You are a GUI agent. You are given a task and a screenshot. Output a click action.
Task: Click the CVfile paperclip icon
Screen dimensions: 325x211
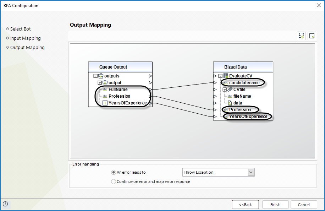click(230, 90)
